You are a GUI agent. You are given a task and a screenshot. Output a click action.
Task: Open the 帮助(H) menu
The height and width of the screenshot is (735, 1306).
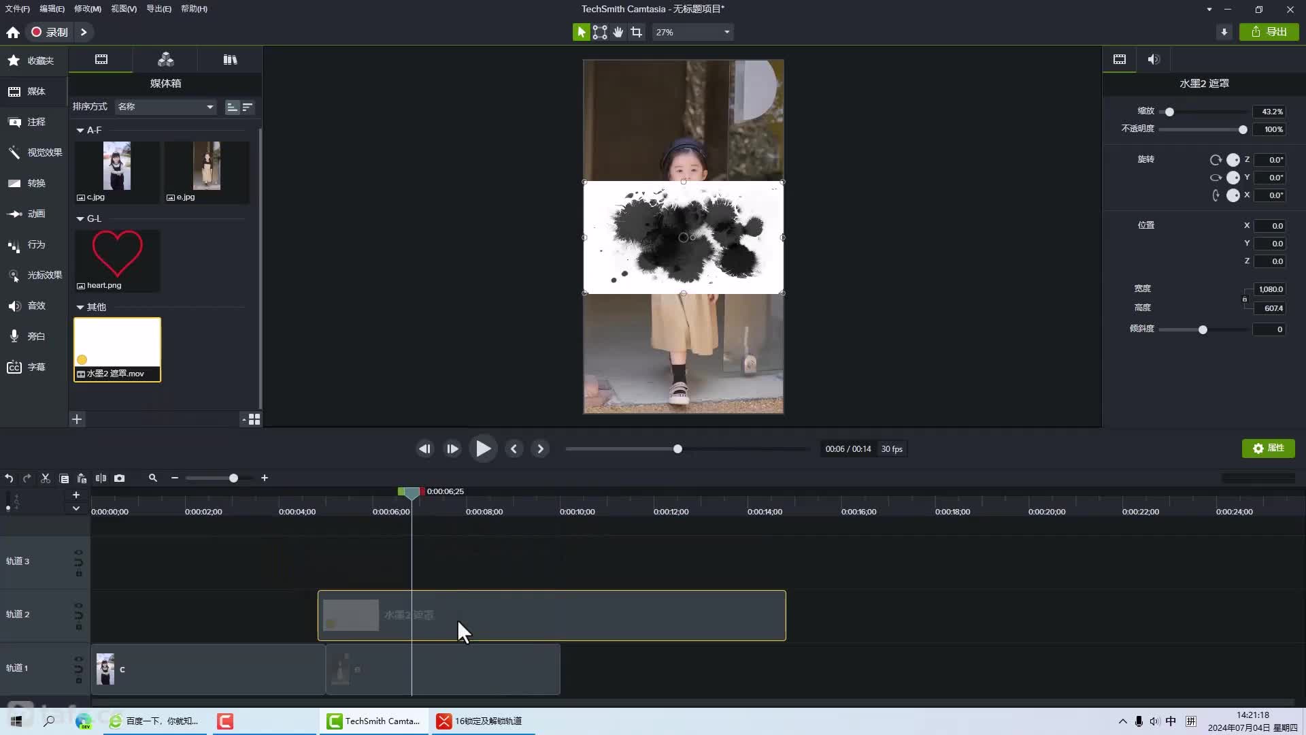(x=194, y=9)
